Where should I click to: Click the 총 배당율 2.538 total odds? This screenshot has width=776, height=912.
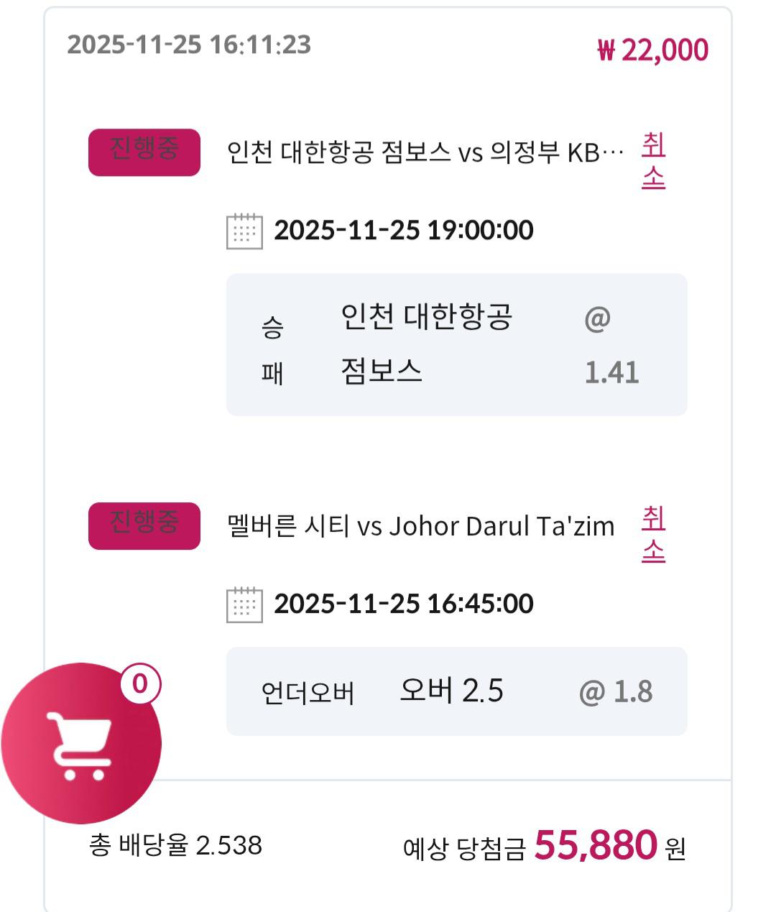coord(175,845)
